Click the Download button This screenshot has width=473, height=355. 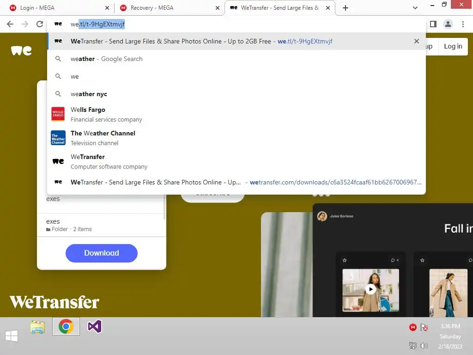coord(101,253)
